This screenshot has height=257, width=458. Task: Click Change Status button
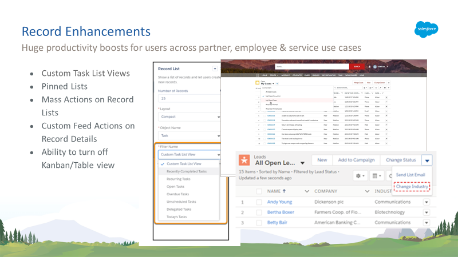coord(401,160)
